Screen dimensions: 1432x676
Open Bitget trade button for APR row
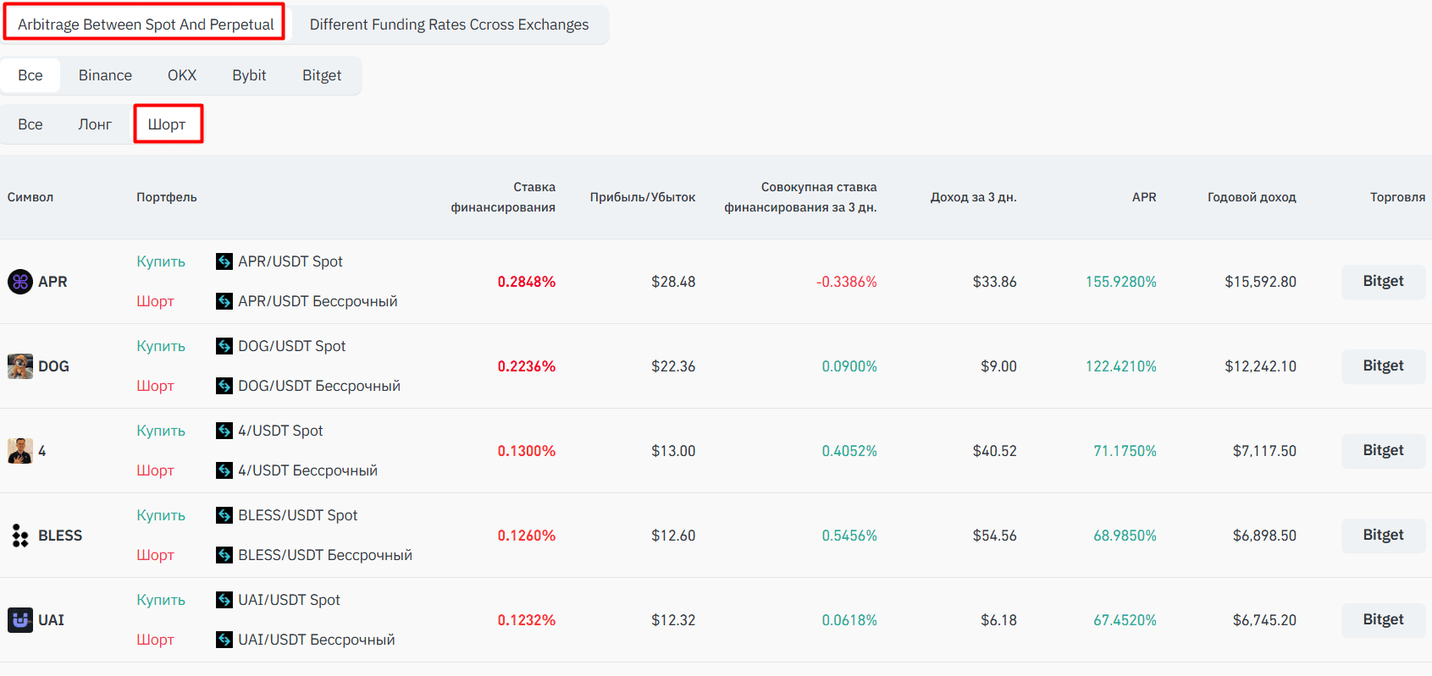[1383, 281]
